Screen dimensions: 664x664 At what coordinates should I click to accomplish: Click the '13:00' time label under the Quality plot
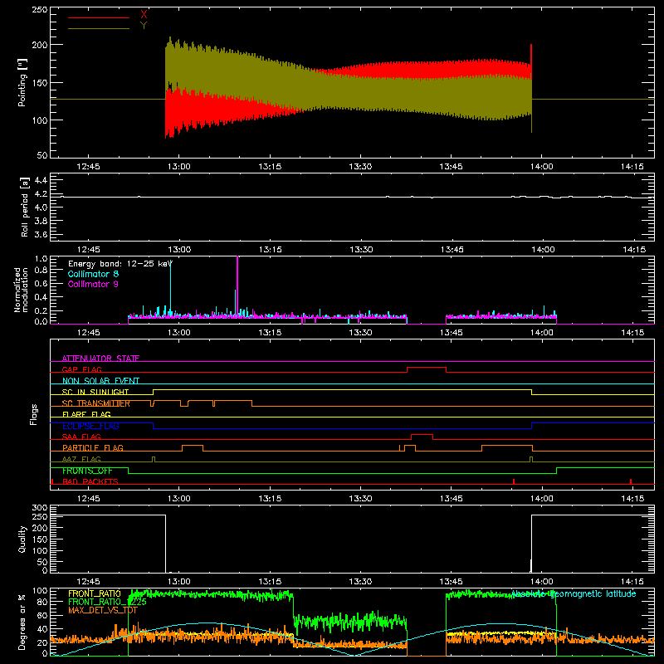pyautogui.click(x=179, y=582)
